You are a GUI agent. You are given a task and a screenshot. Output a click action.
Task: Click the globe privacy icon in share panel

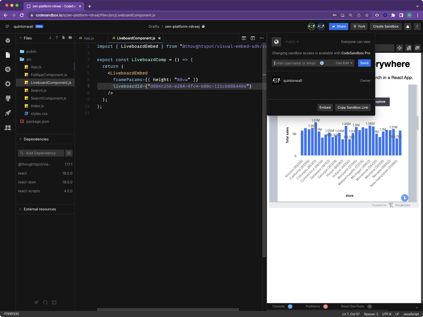pyautogui.click(x=276, y=42)
